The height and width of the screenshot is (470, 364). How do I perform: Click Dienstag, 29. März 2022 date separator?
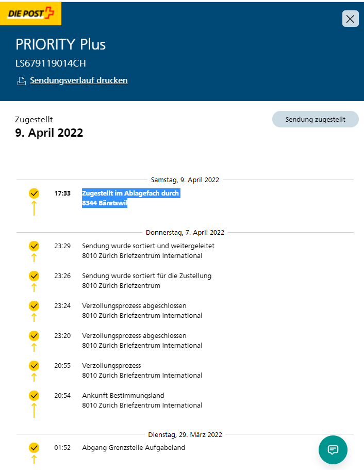tap(185, 434)
